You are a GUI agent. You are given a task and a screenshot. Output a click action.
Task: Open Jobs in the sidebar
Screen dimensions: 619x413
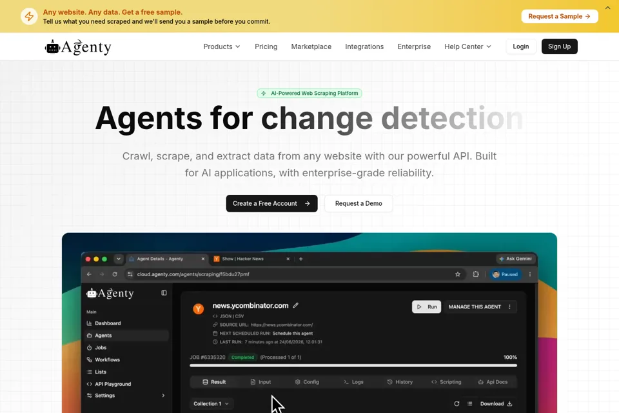pyautogui.click(x=126, y=348)
